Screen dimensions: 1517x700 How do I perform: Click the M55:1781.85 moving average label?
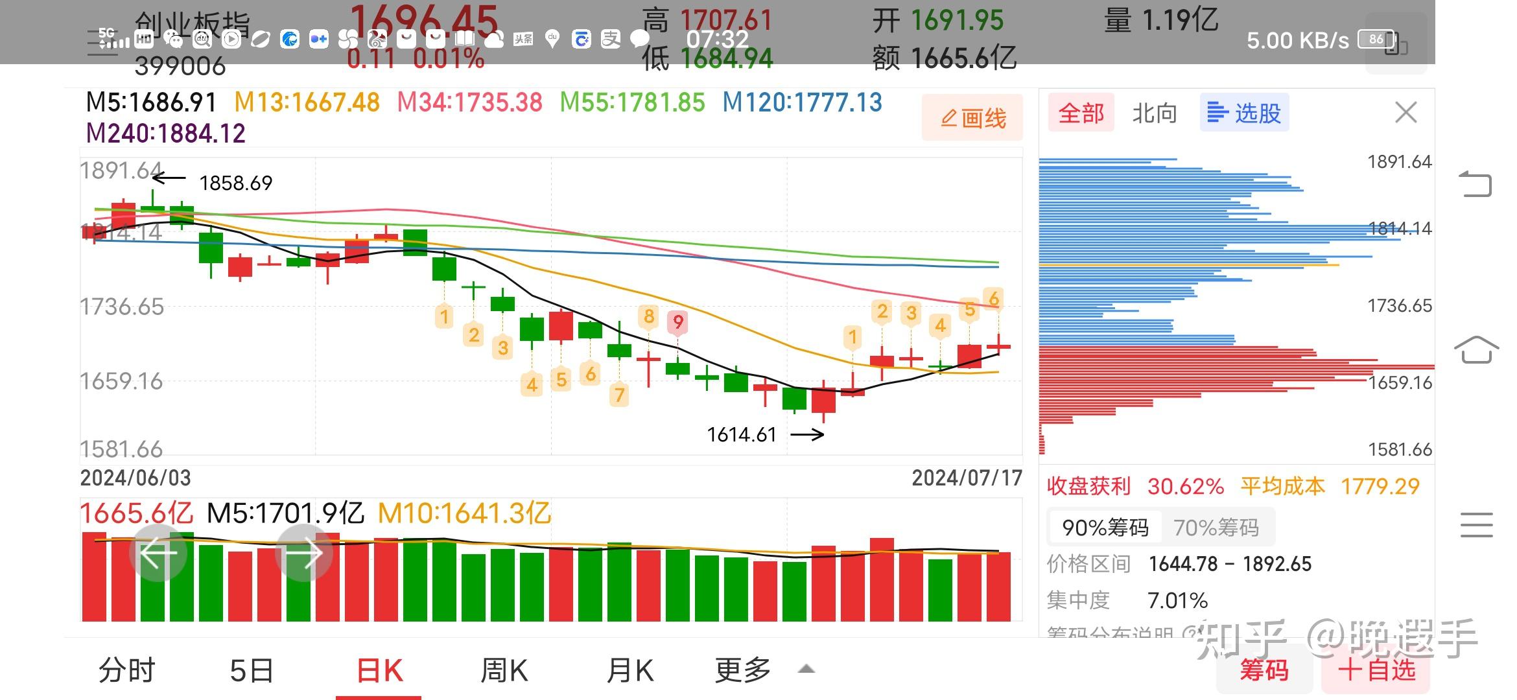coord(632,102)
